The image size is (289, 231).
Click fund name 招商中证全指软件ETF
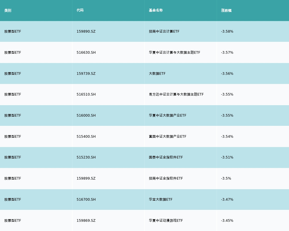(166, 178)
